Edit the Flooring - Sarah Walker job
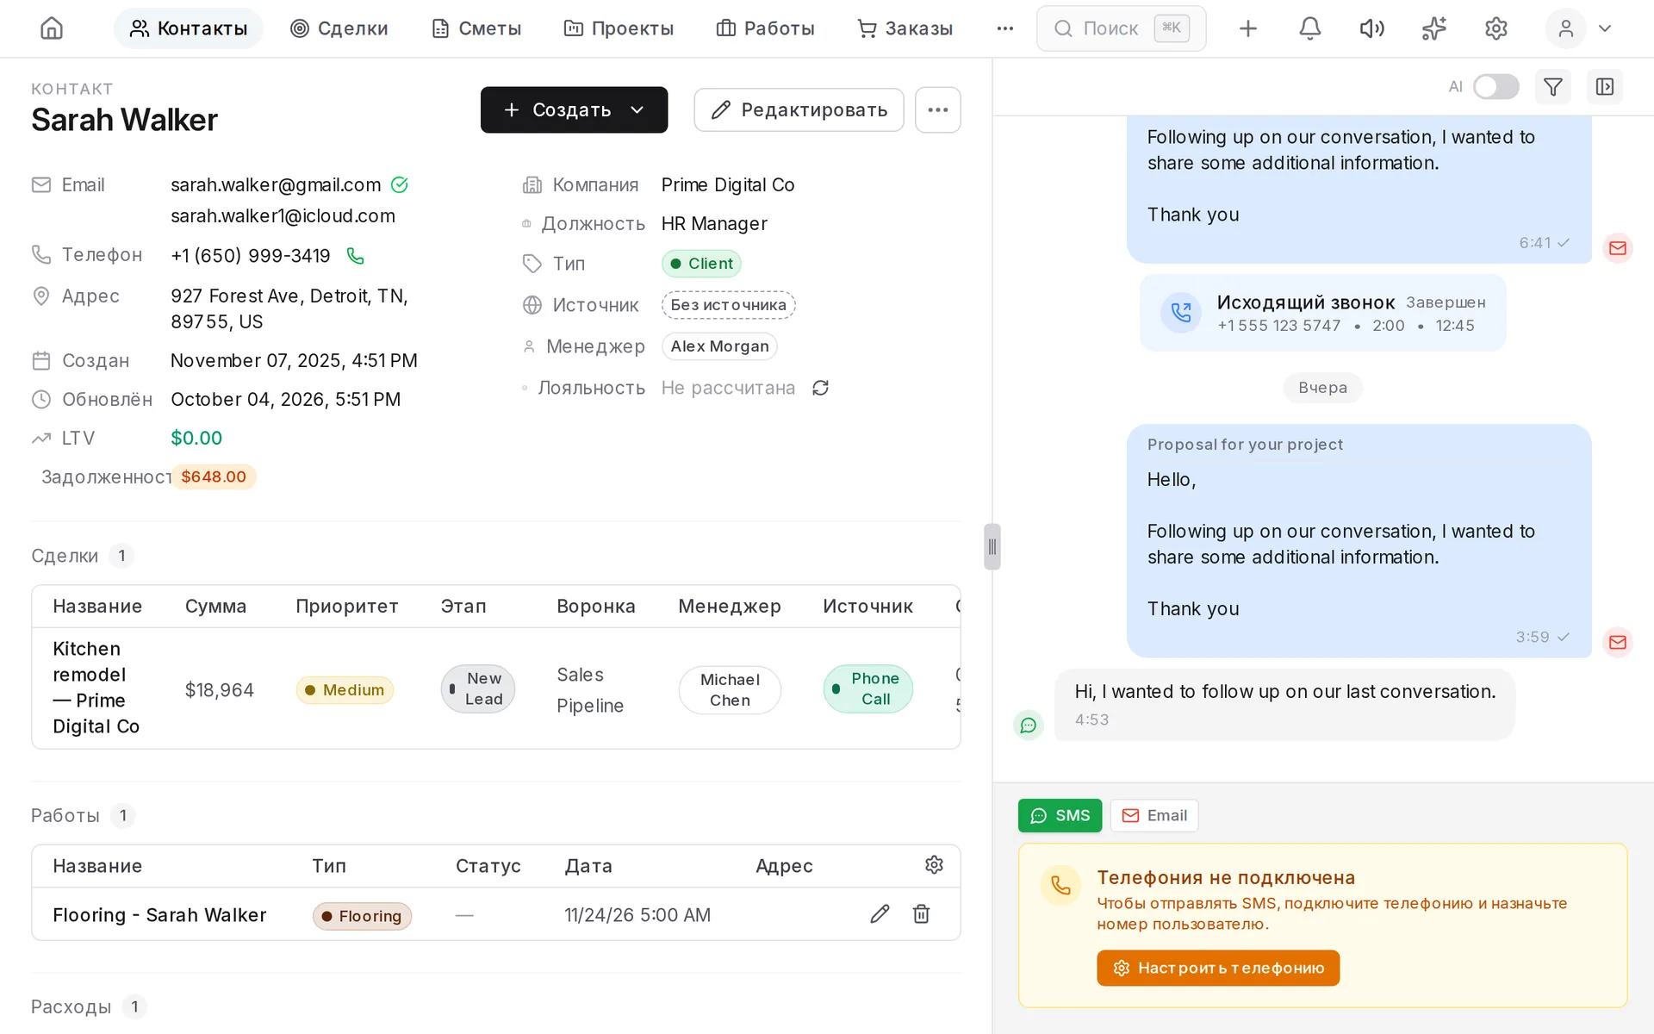 point(880,914)
